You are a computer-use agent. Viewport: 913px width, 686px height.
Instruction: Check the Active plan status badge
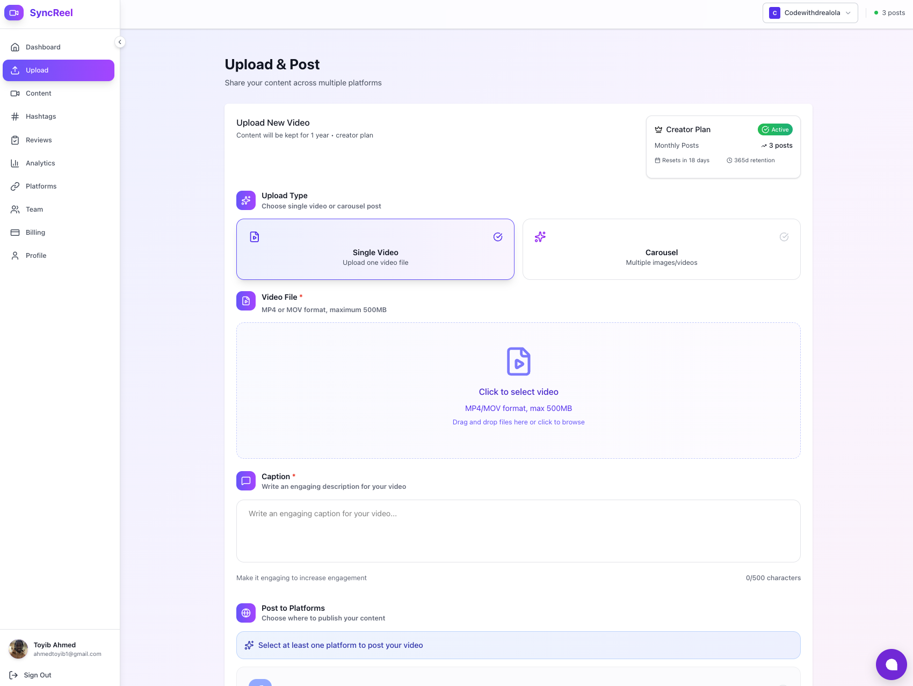click(775, 129)
